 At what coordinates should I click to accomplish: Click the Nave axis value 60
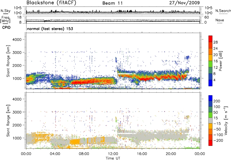coord(206,17)
